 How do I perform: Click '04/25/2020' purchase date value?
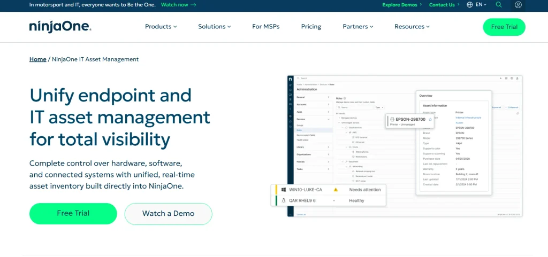coord(463,159)
